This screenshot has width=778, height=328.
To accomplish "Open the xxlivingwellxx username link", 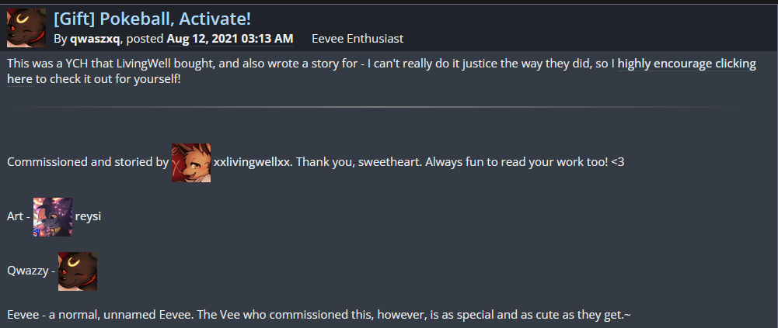I will pyautogui.click(x=252, y=162).
